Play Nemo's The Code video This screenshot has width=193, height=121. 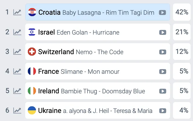(x=162, y=52)
